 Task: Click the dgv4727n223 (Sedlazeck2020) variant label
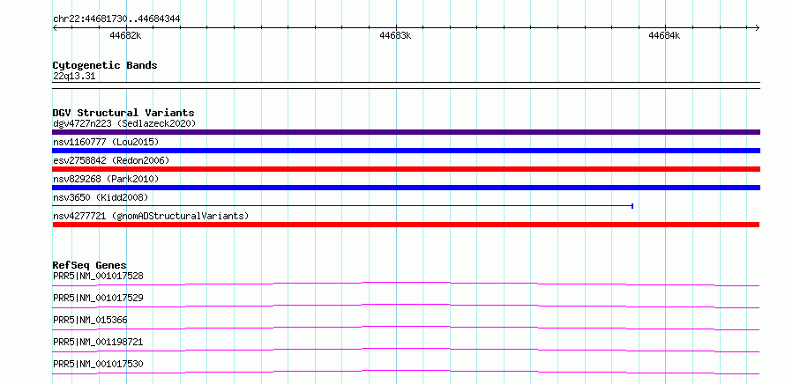124,123
